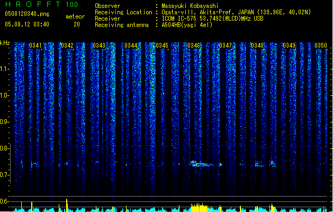Click the 0347 time marker
This screenshot has height=212, width=333.
pos(226,46)
